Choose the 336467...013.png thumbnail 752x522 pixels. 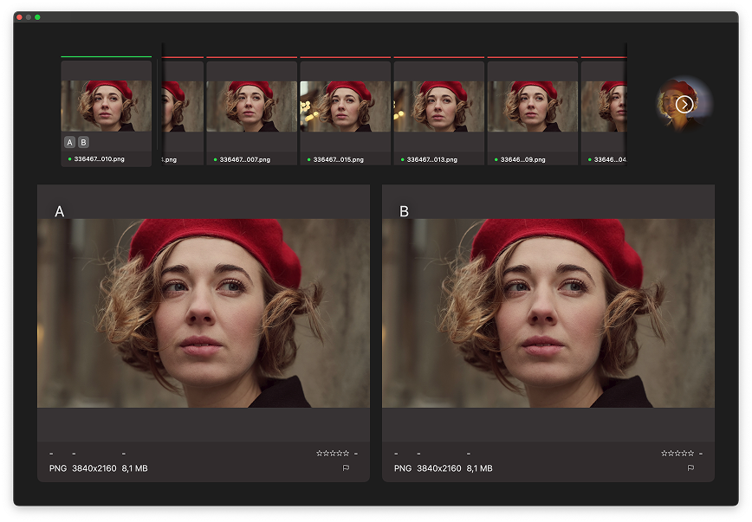[438, 106]
